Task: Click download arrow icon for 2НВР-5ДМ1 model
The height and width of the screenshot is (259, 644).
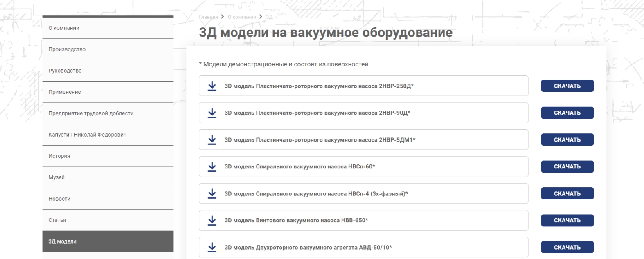Action: (x=212, y=140)
